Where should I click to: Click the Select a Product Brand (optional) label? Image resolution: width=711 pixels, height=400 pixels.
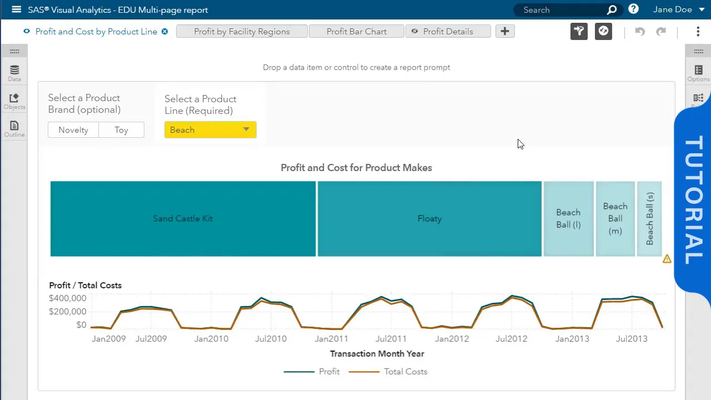(x=84, y=104)
